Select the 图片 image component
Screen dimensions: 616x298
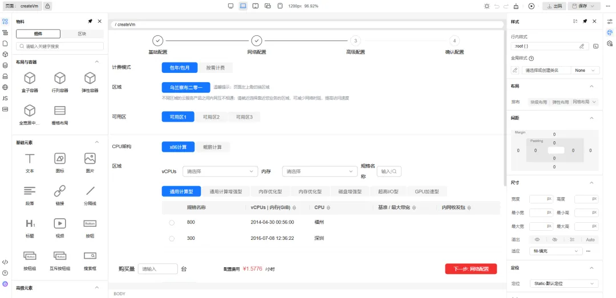[x=90, y=163]
